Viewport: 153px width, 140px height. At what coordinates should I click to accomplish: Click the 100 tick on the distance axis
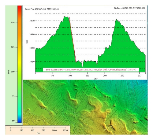click(70, 76)
